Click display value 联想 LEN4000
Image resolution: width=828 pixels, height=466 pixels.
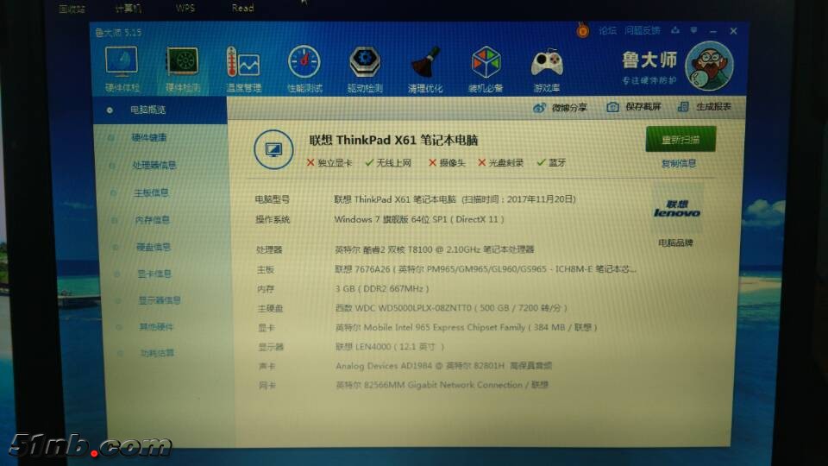coord(390,347)
